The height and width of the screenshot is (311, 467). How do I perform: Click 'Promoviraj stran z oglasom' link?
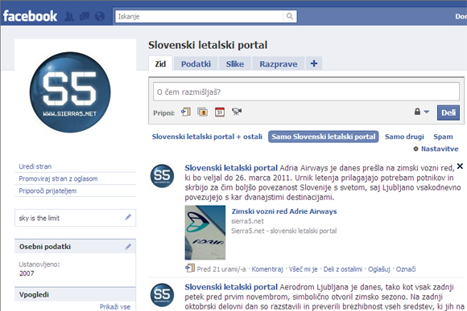pos(58,178)
